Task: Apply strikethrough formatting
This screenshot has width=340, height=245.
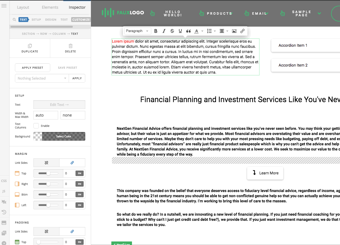Action: [x=172, y=31]
